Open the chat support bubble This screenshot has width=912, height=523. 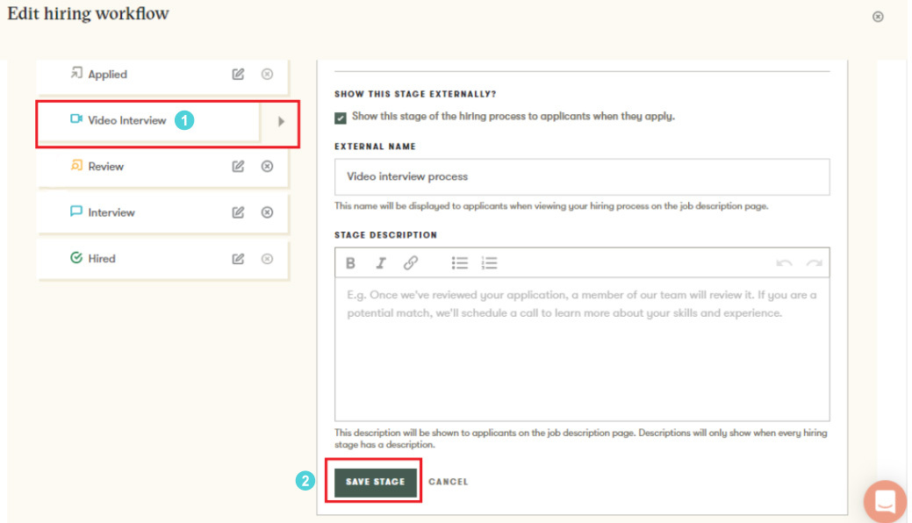[x=885, y=501]
